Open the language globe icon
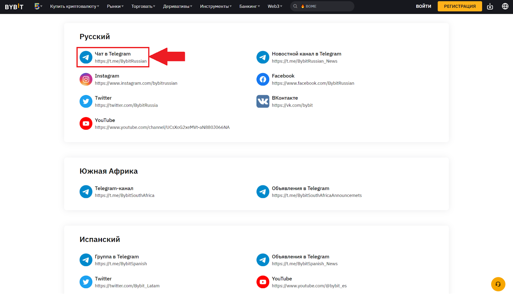 pyautogui.click(x=505, y=6)
